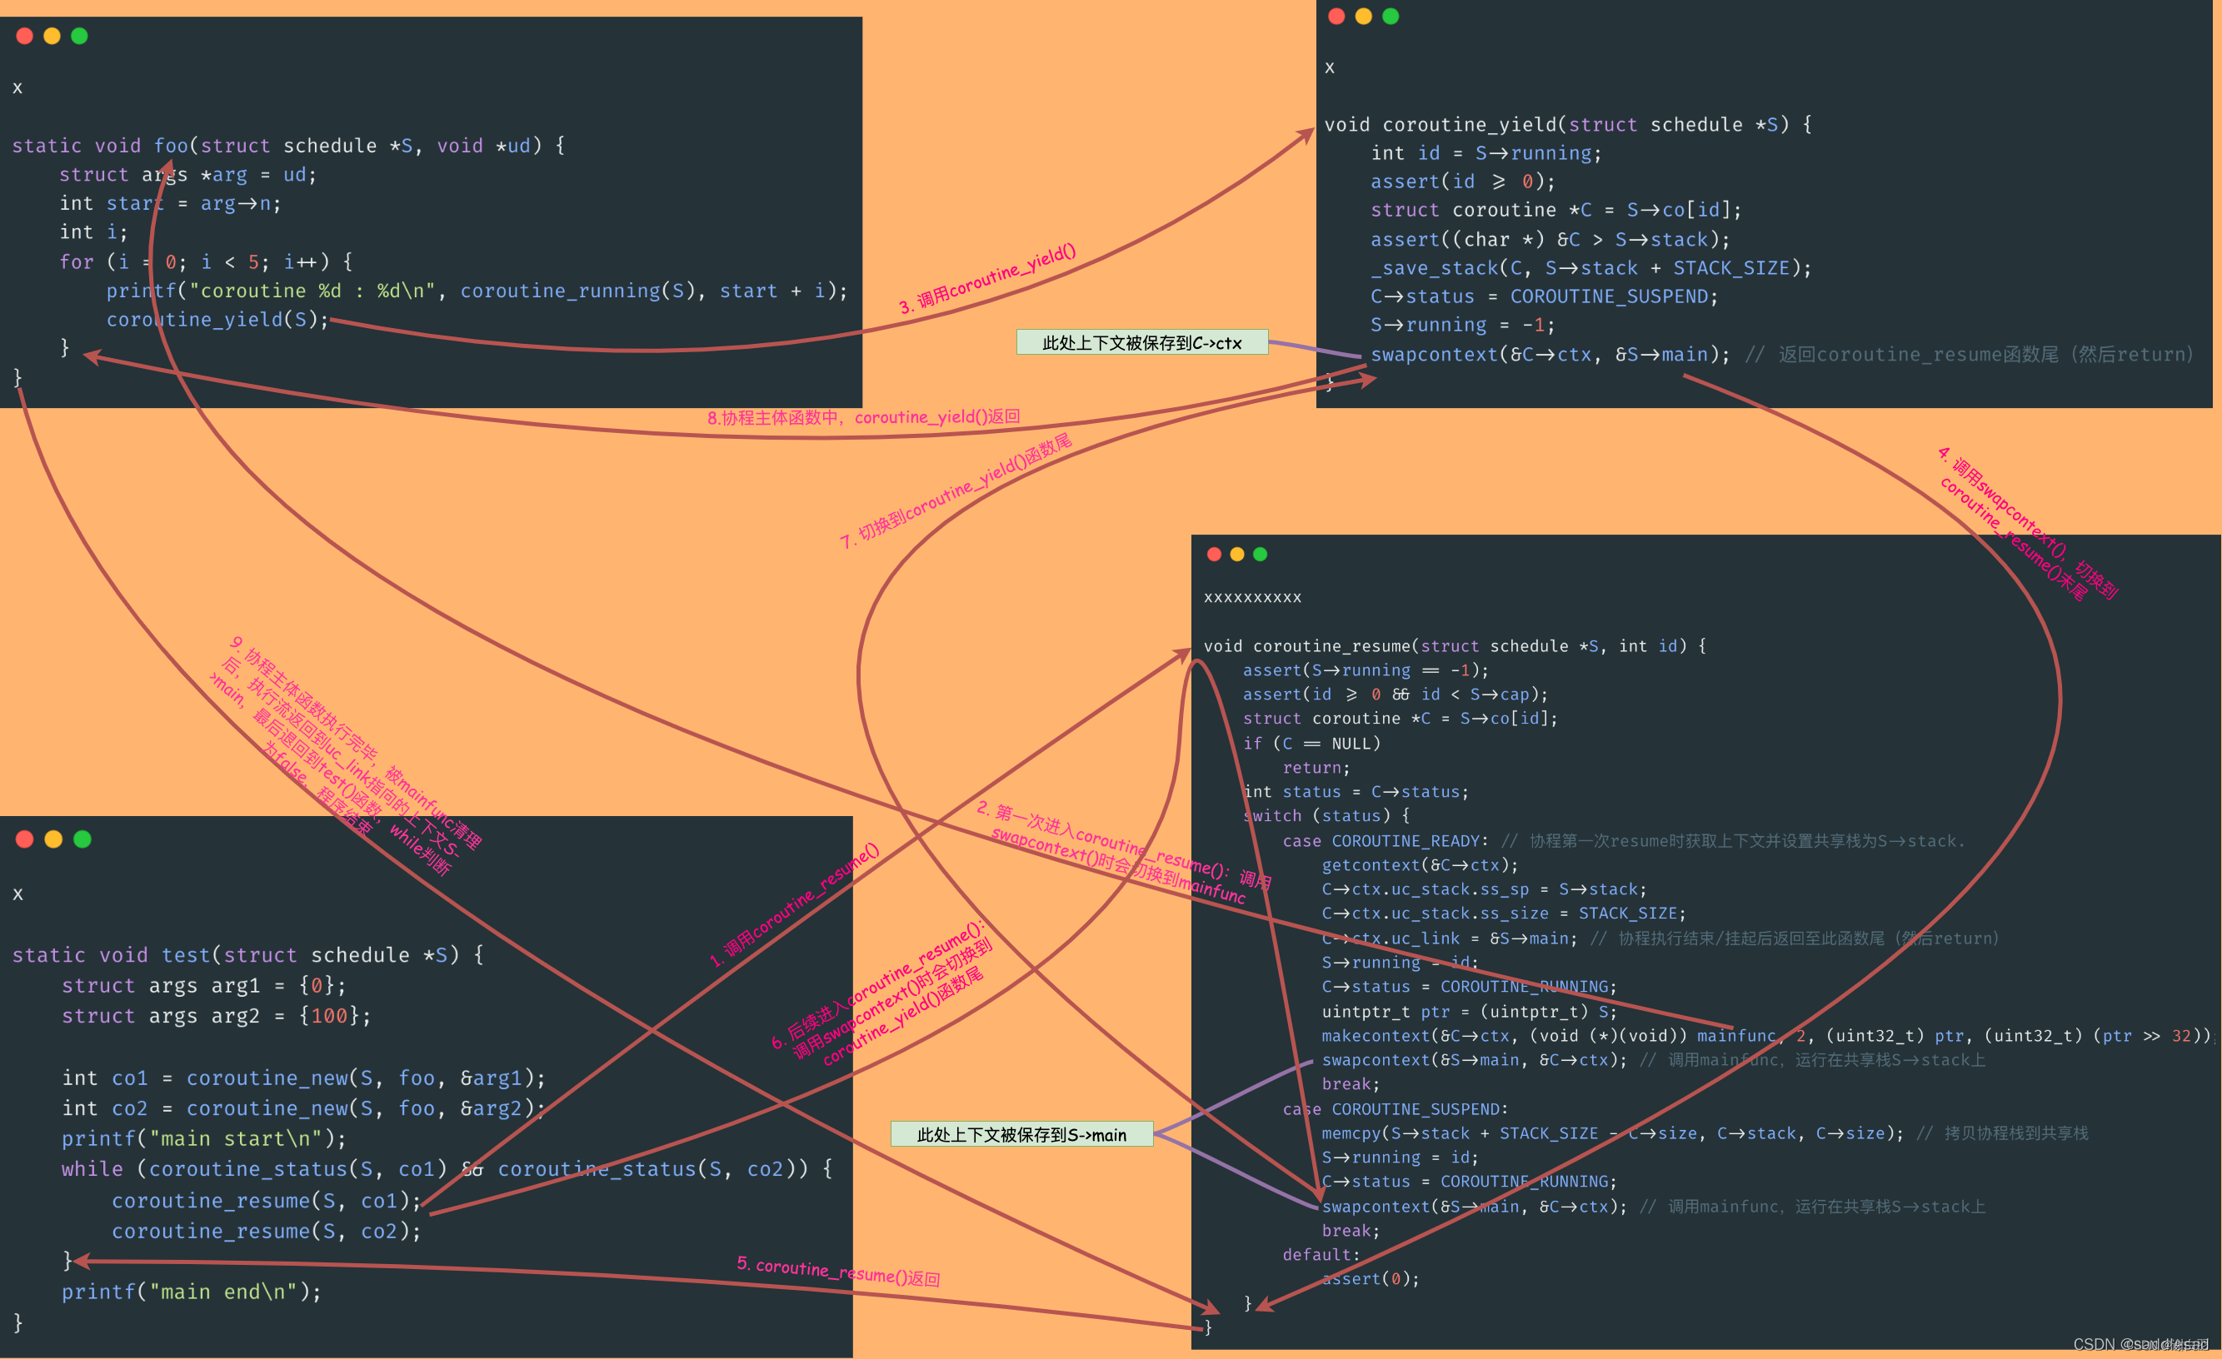Click the 'default:' label in resume window
This screenshot has height=1359, width=2222.
[1321, 1256]
